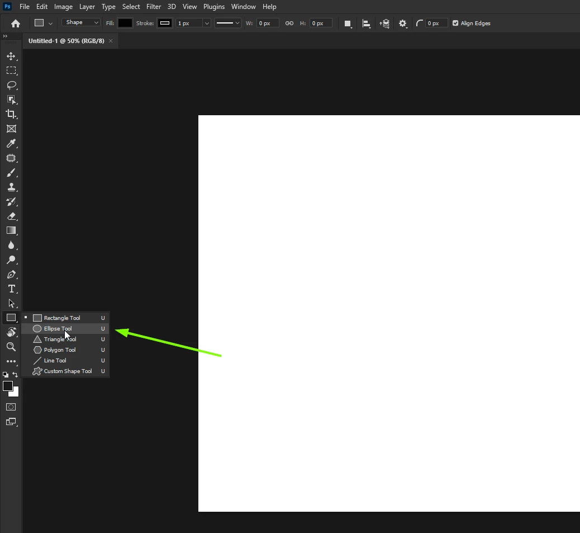Viewport: 580px width, 533px height.
Task: Click the Home icon in options bar
Action: click(x=16, y=23)
